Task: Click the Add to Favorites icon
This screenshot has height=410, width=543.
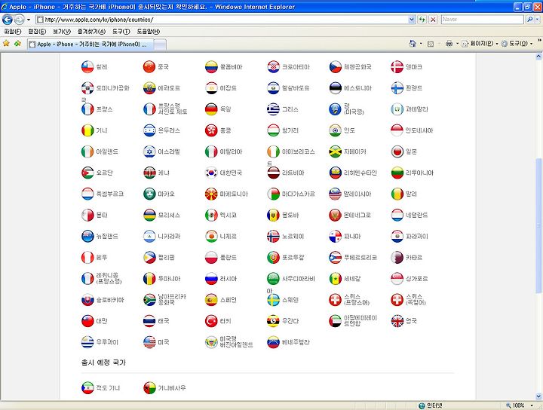Action: (x=17, y=43)
